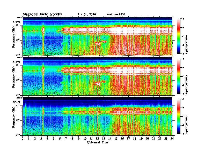Click the '-8' tick on dZ/dt color bar
The image size is (205, 159).
tap(183, 125)
